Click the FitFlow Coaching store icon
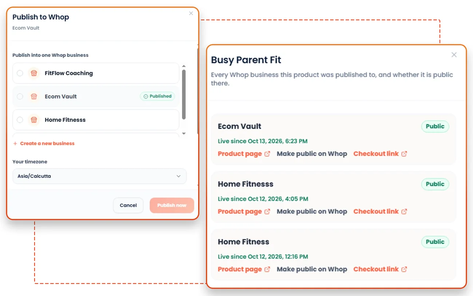This screenshot has width=473, height=296. [34, 73]
